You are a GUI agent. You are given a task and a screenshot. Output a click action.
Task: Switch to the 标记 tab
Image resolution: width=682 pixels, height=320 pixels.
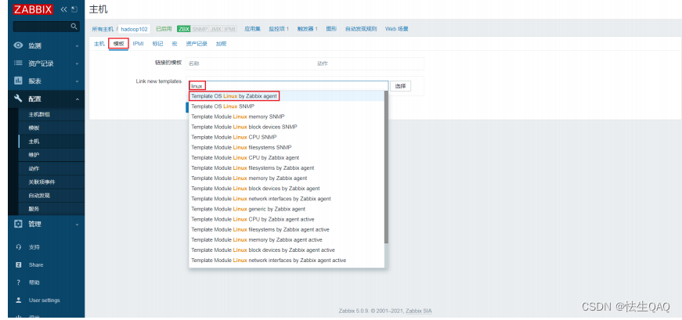[x=157, y=44]
